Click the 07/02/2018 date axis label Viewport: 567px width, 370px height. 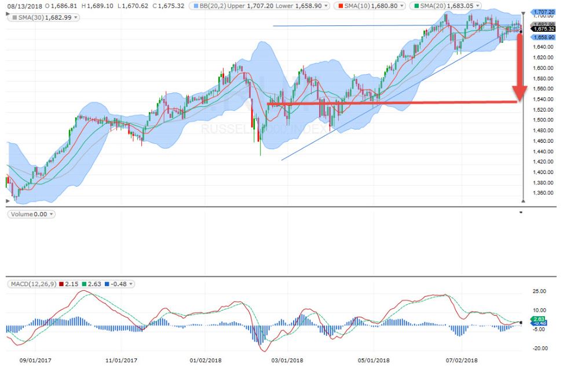coord(462,360)
